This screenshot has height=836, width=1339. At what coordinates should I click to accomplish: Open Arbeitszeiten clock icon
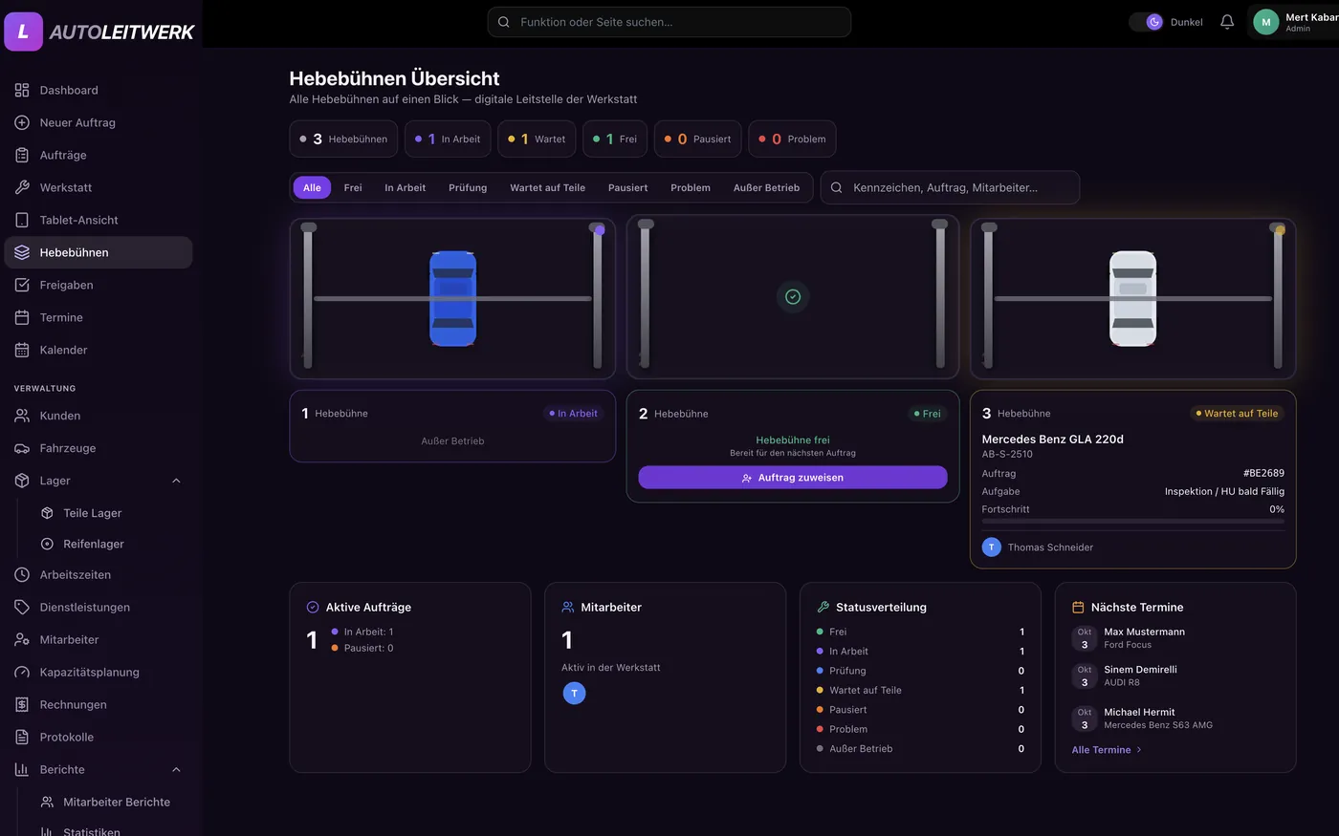[x=22, y=574]
